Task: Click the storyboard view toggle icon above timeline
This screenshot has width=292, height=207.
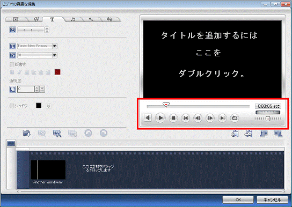Action: click(11, 143)
